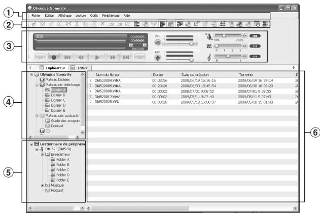Collapse the Plateau des podcasts node
Viewport: 320px width, 214px height.
[x=37, y=116]
